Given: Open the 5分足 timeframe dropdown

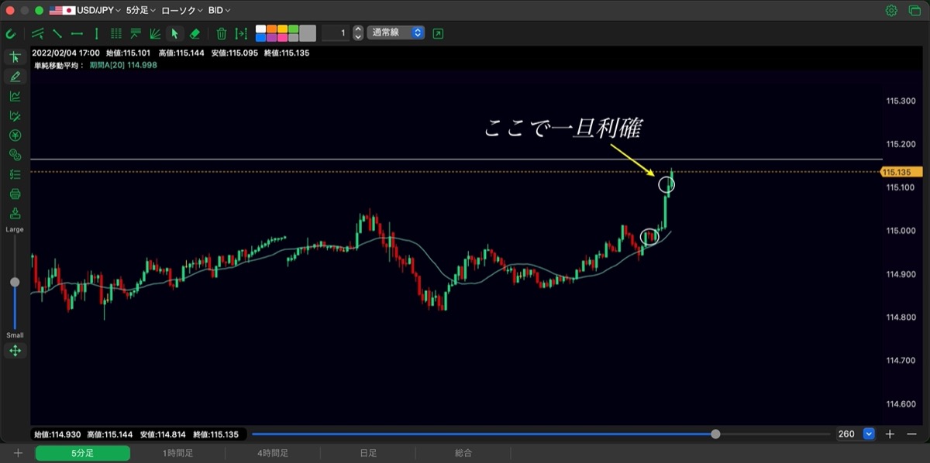Looking at the screenshot, I should coord(140,11).
